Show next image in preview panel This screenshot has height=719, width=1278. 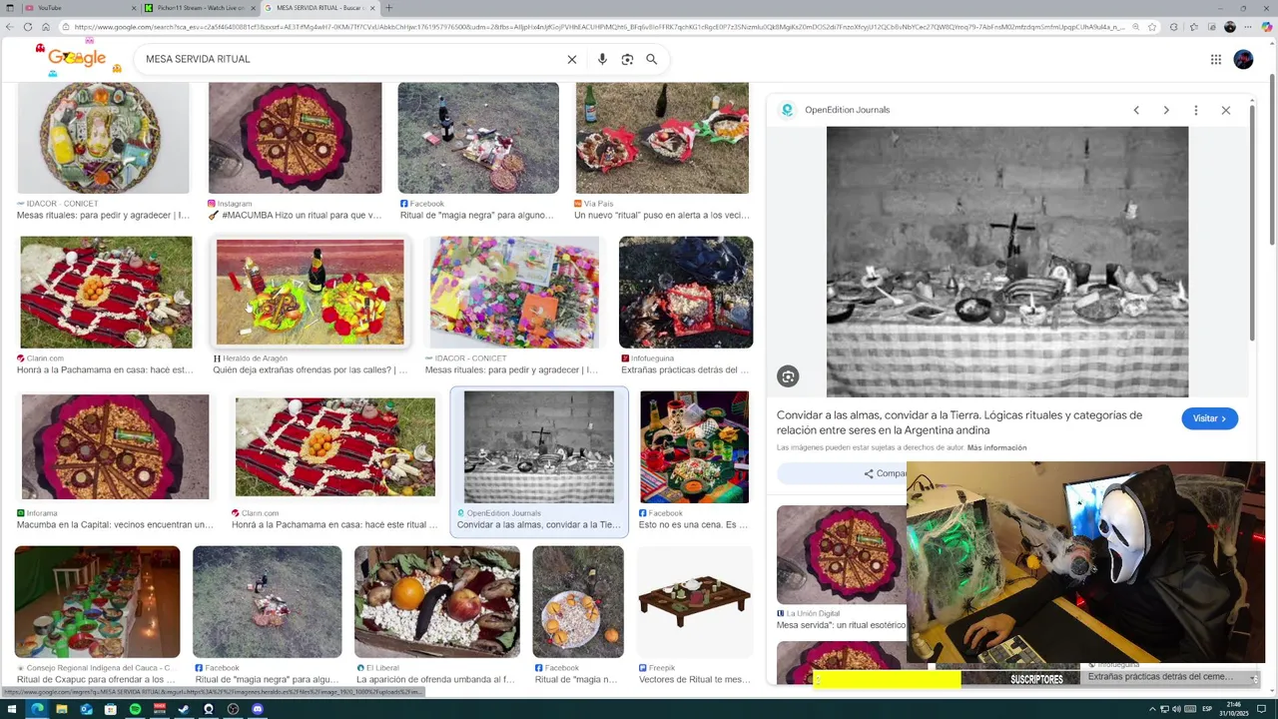(1166, 110)
